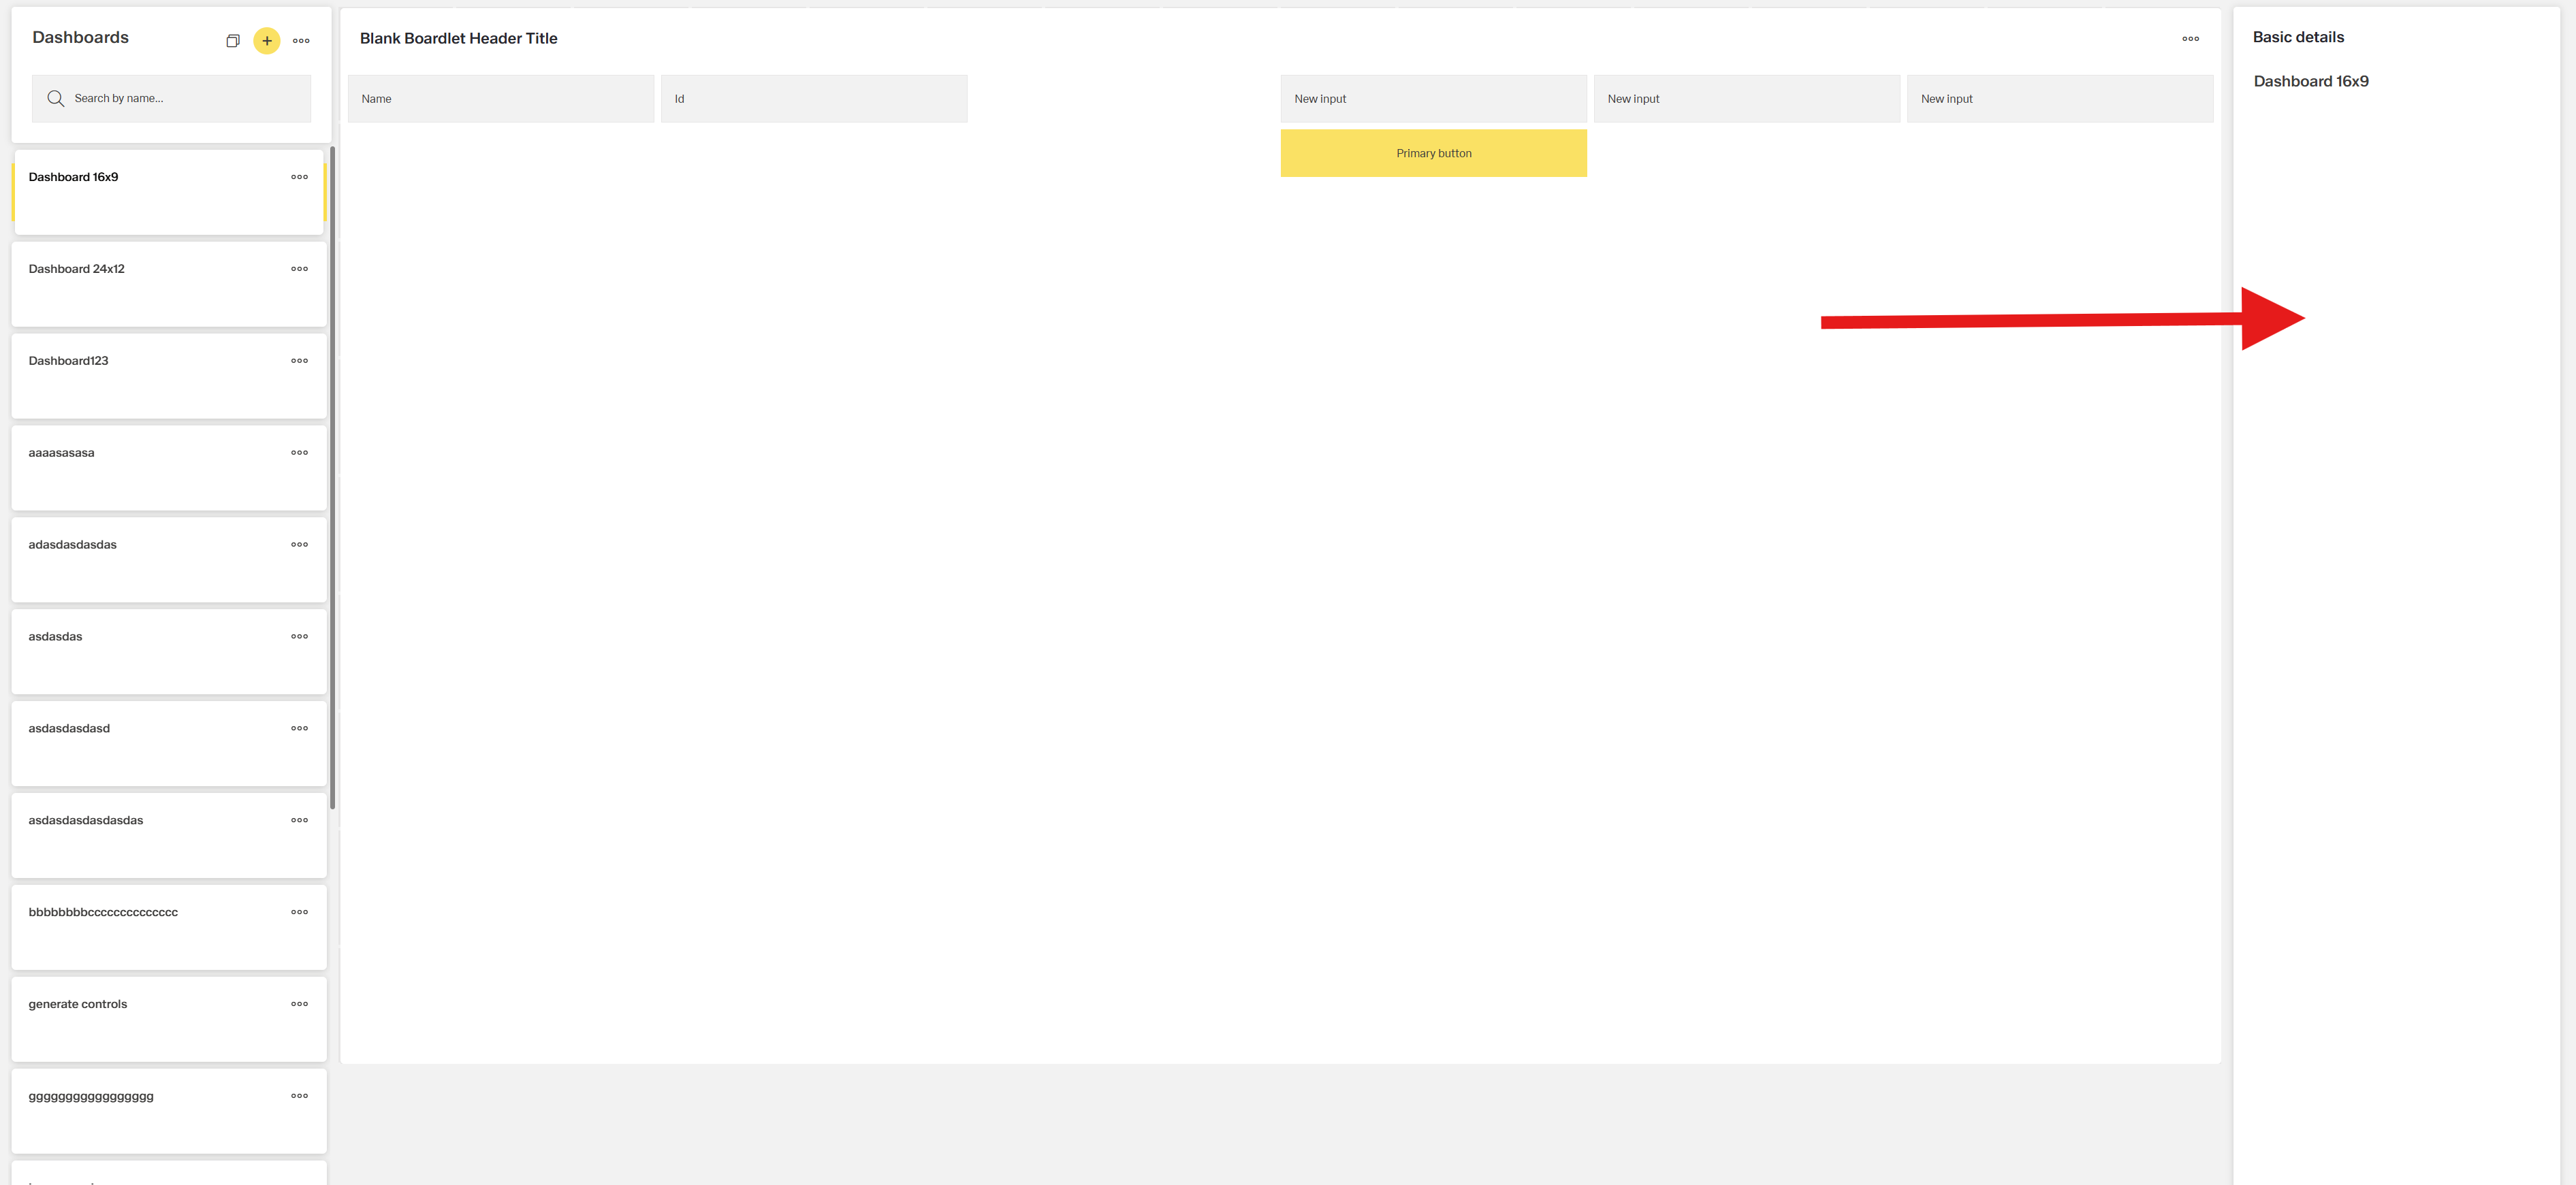Open the bbbbbbbbcccccccccccccc item options menu
Screen dimensions: 2576x1185
click(x=299, y=912)
